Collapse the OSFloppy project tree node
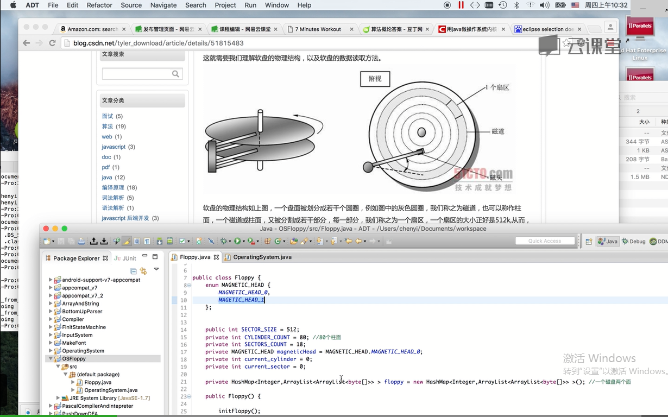Viewport: 668px width, 417px height. click(51, 359)
